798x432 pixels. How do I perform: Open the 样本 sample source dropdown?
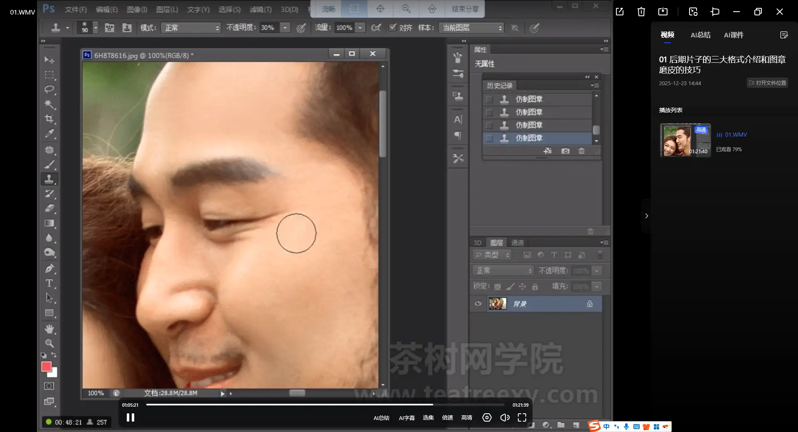(471, 28)
